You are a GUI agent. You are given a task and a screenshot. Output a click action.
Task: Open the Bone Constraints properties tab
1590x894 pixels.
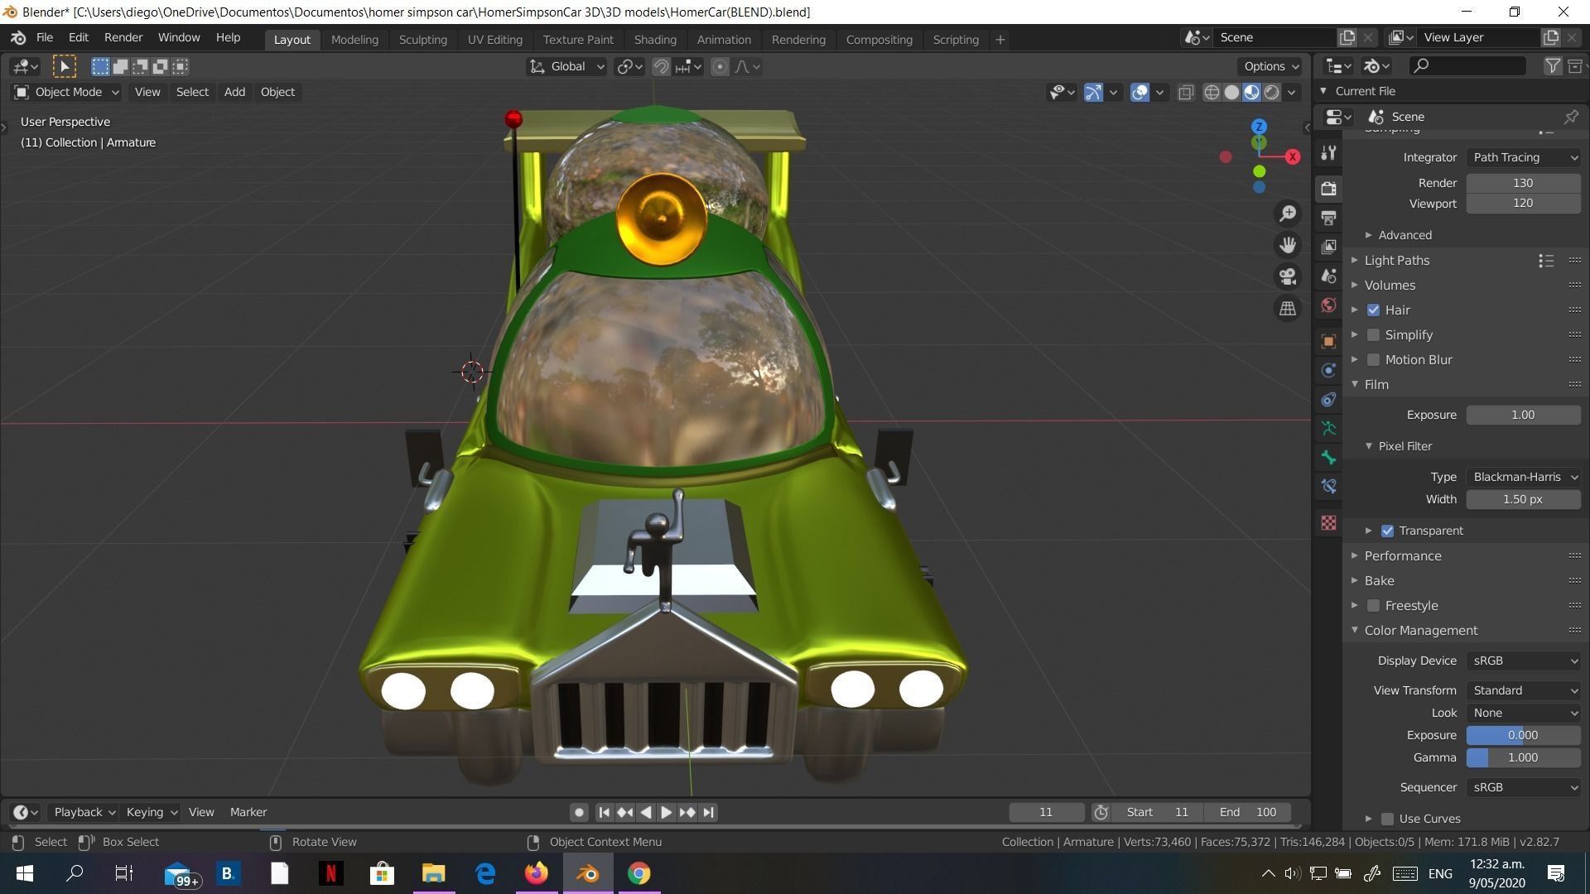point(1328,486)
